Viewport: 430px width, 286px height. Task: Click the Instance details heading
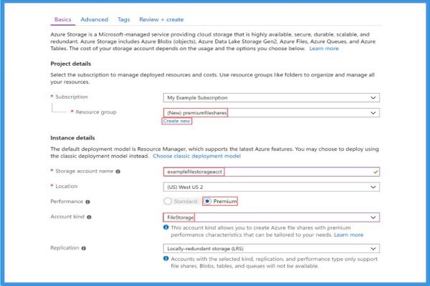(72, 138)
